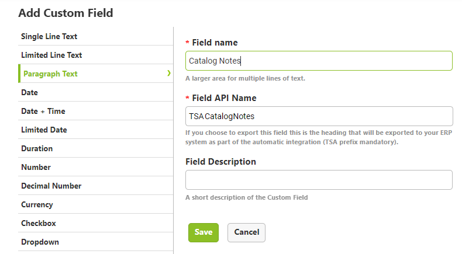
Task: Click the green chevron beside Paragraph Text
Action: coord(169,74)
